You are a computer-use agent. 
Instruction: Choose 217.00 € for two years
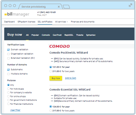coord(51,111)
